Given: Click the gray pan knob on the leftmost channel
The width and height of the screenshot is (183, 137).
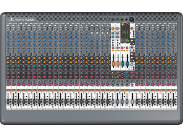Looking at the screenshot, I should 8,81.
